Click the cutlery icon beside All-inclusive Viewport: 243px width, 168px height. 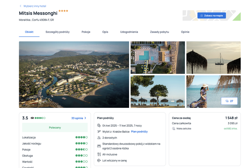99,154
